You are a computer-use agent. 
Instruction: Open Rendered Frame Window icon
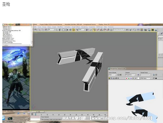point(152,30)
